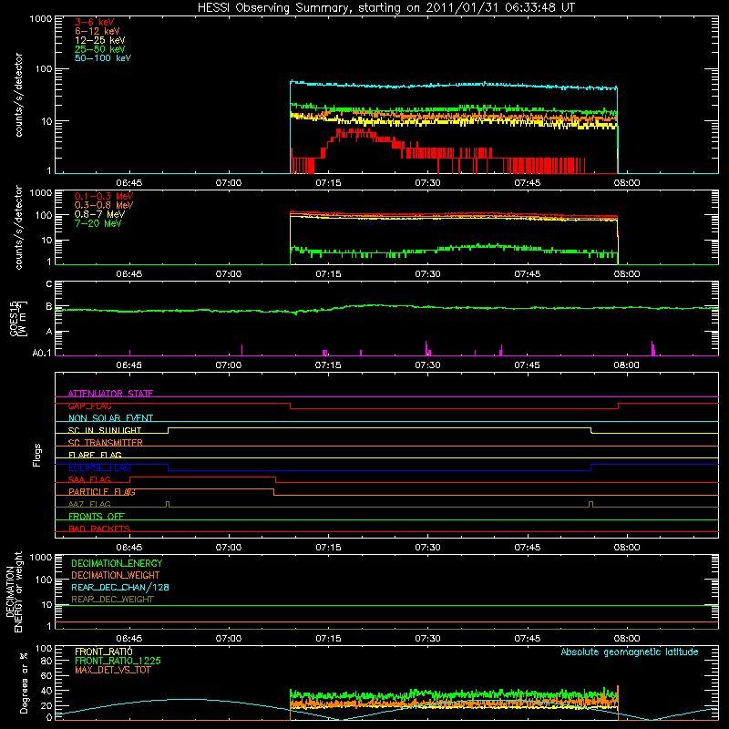Click the BAD_PACKETS flag label
729x729 pixels.
tap(99, 529)
